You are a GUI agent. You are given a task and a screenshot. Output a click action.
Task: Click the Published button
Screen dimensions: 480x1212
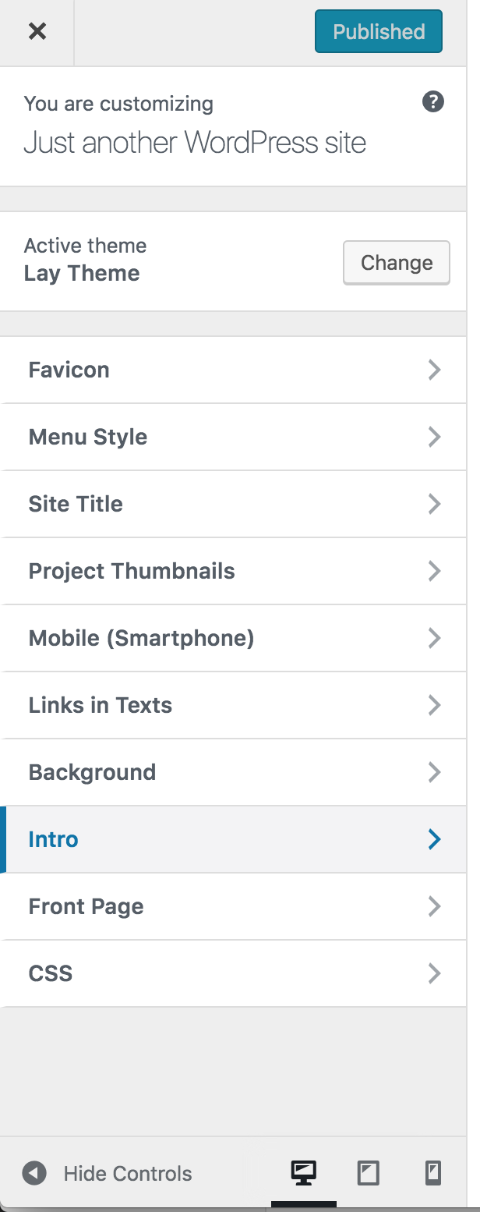378,31
